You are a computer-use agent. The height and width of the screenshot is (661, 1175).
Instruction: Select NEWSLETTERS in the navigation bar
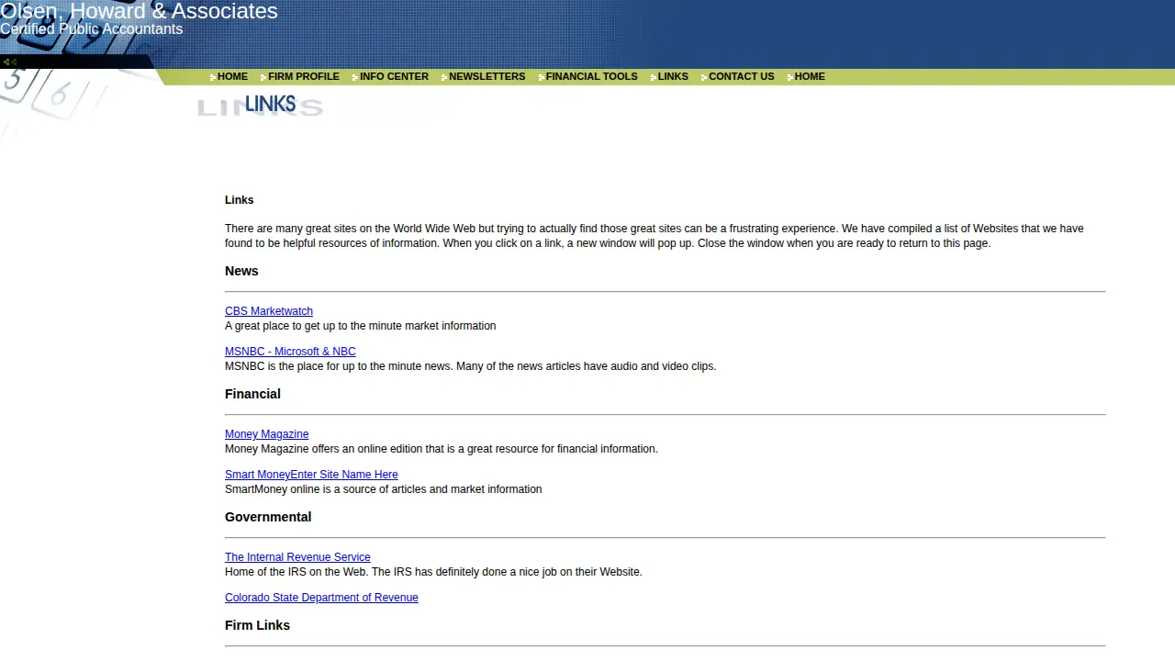coord(487,77)
